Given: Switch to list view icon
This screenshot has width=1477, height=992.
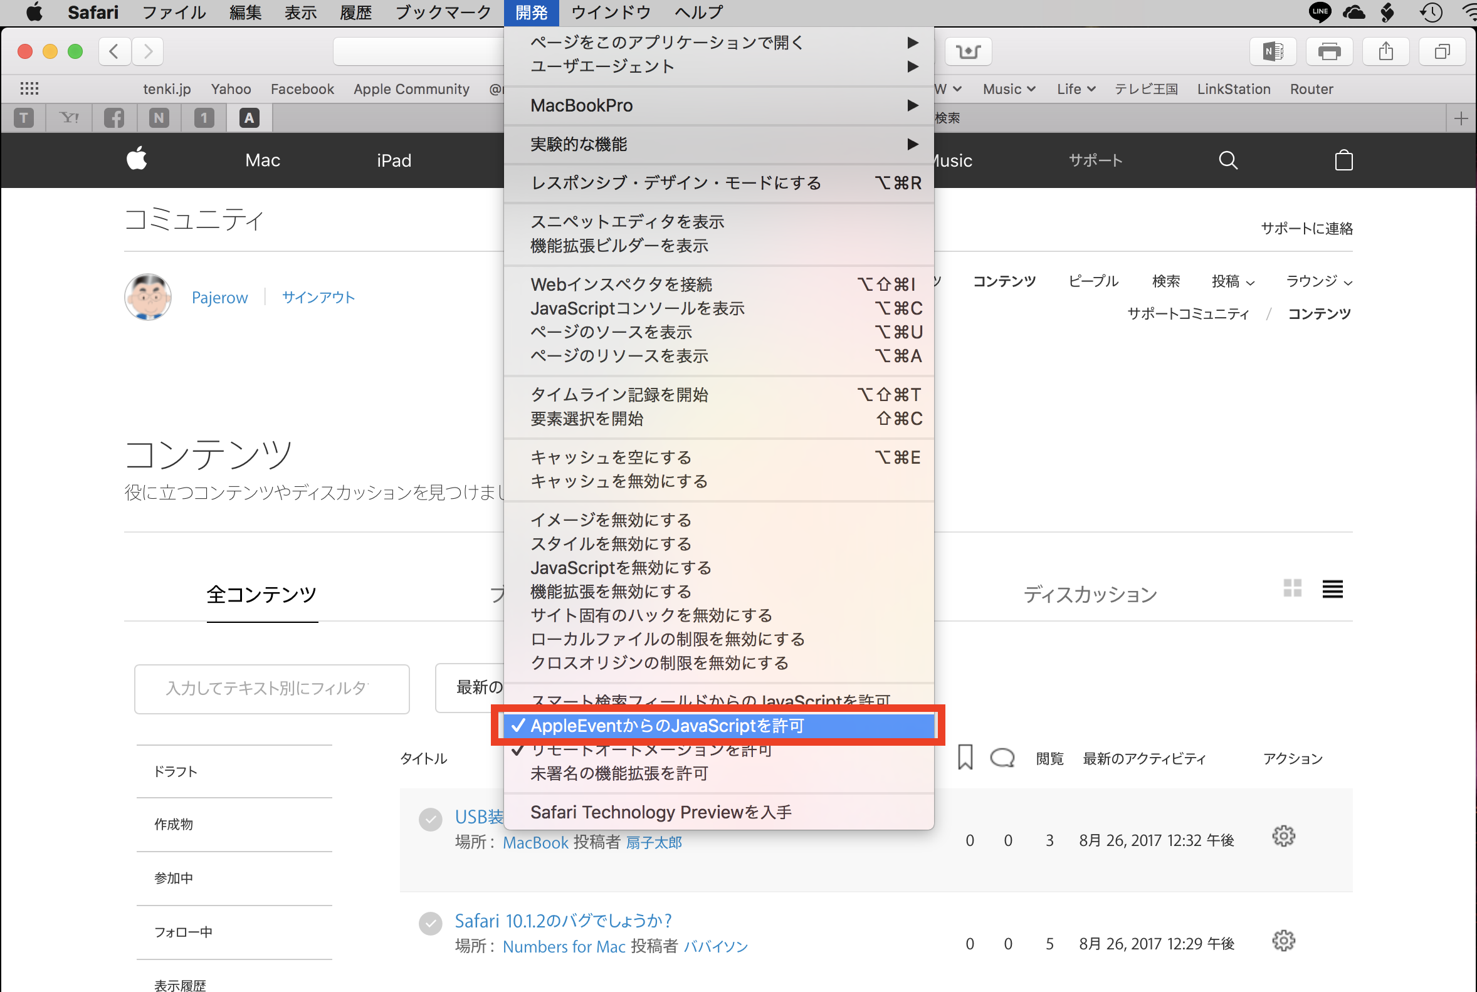Looking at the screenshot, I should [x=1332, y=589].
